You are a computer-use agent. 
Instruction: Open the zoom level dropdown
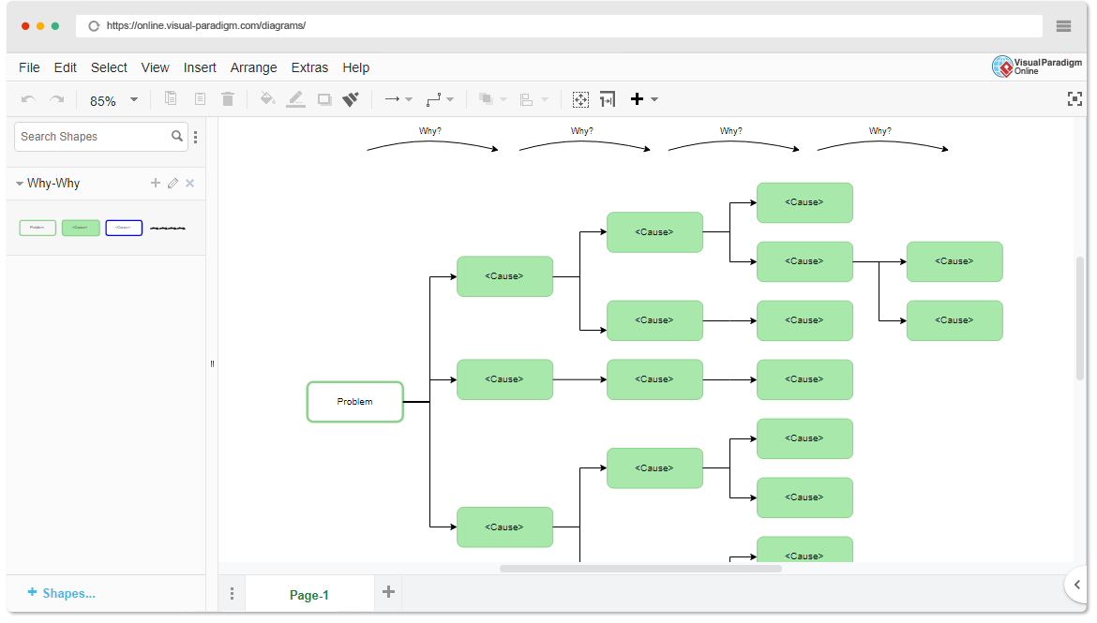coord(134,100)
